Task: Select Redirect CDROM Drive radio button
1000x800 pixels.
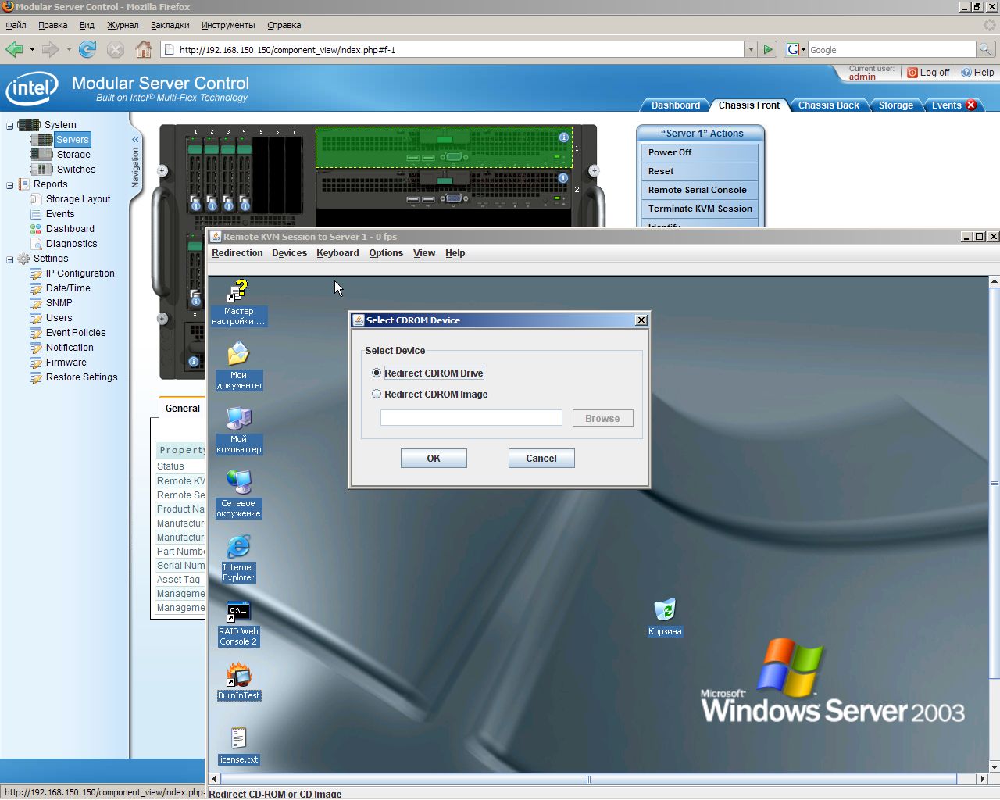Action: point(377,373)
